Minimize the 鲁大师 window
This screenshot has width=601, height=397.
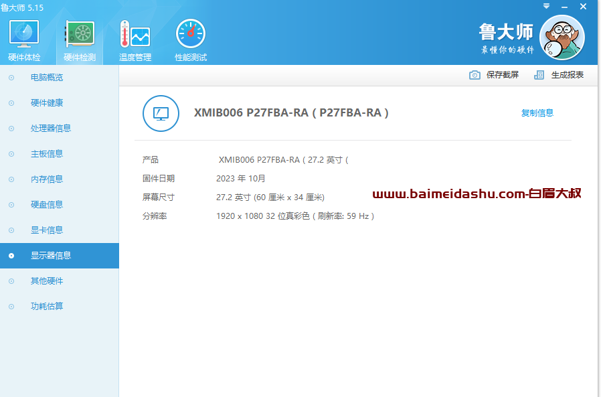[x=565, y=7]
